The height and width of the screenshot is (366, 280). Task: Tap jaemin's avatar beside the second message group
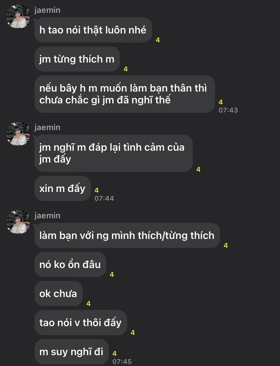(x=18, y=134)
